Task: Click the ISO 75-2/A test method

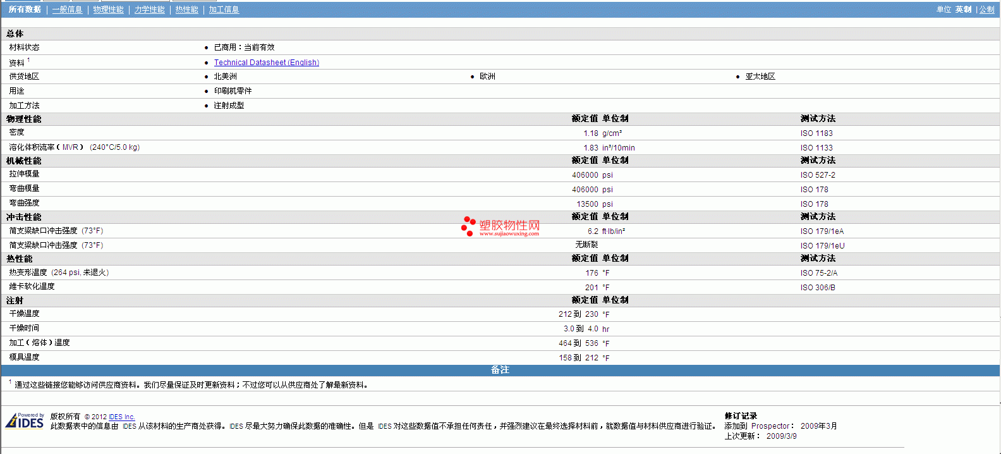Action: [x=818, y=273]
